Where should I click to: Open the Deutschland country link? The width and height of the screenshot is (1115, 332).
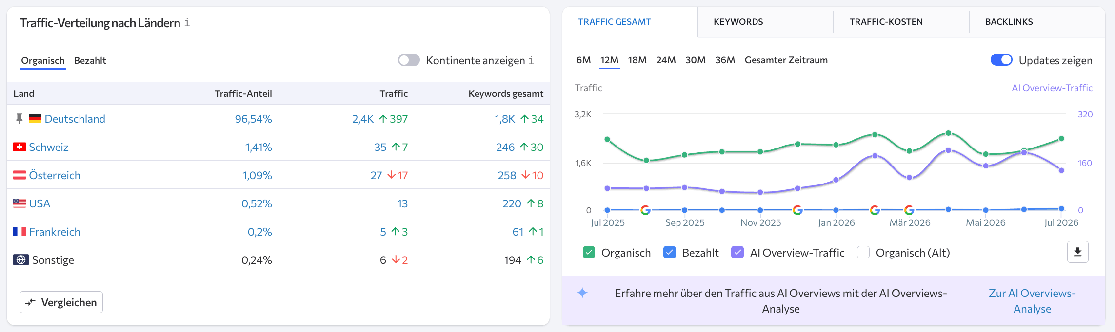pos(75,119)
